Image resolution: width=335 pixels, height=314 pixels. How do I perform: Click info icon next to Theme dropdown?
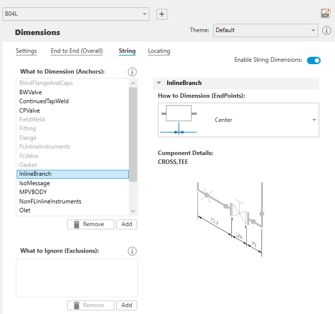click(x=327, y=31)
